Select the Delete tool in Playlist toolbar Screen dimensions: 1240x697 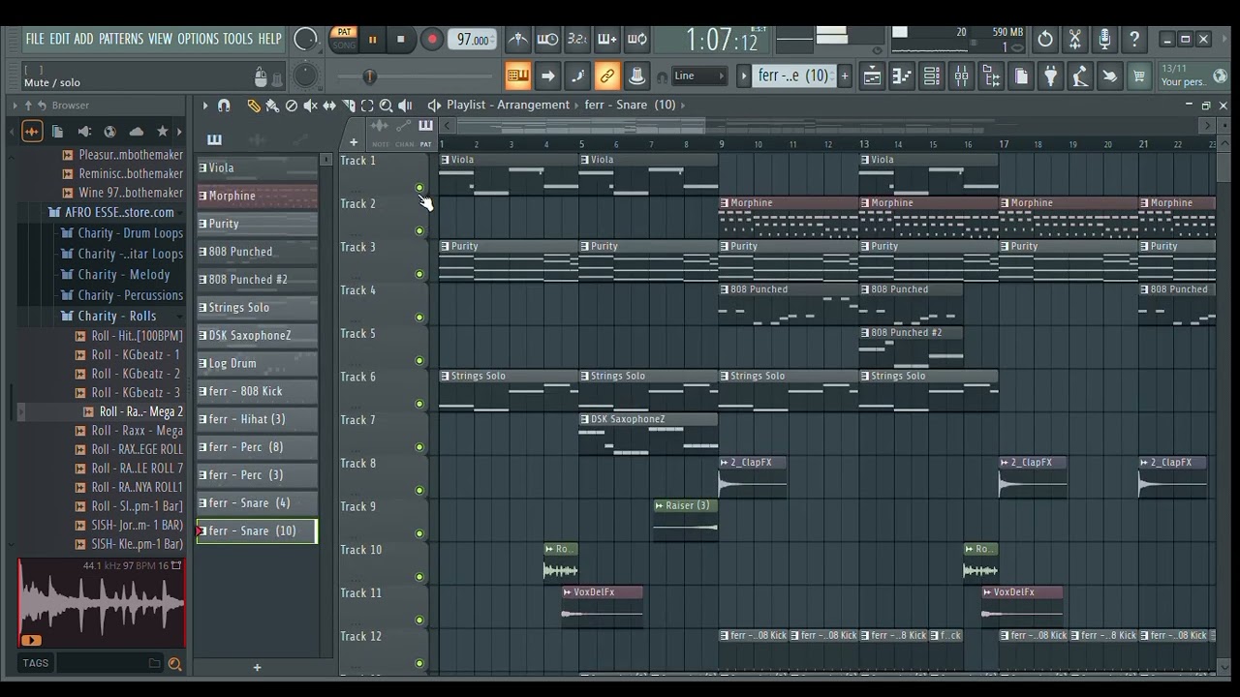coord(292,106)
